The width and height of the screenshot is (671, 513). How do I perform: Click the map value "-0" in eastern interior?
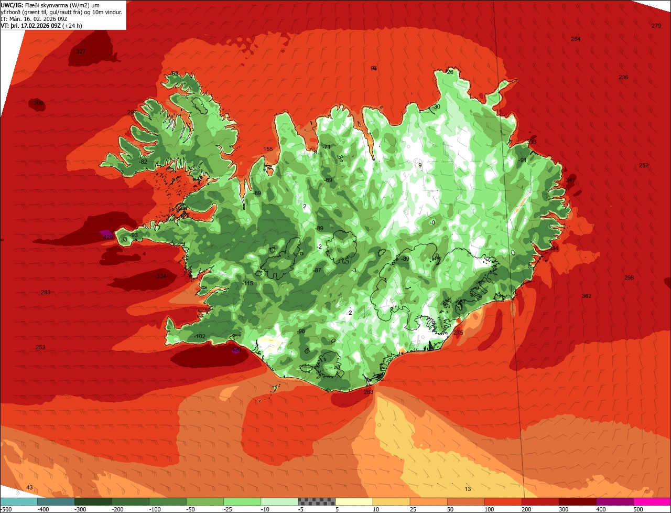coord(432,222)
